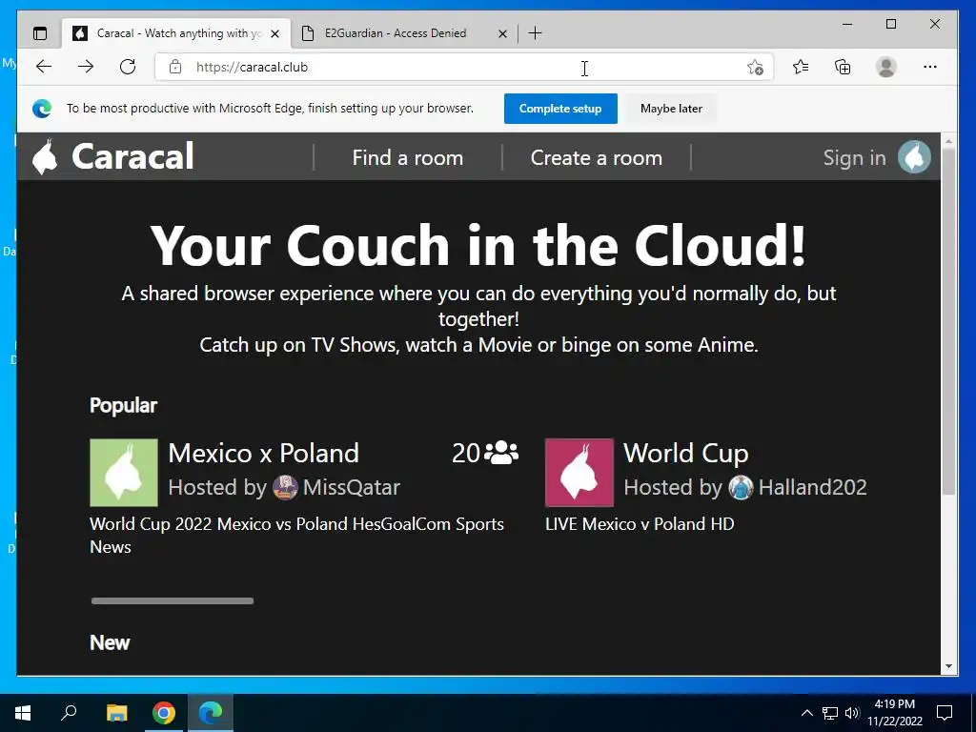Image resolution: width=976 pixels, height=732 pixels.
Task: Show hidden system tray icons
Action: pos(806,713)
